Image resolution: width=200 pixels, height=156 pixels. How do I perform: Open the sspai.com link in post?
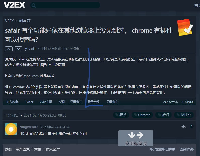tap(31, 76)
